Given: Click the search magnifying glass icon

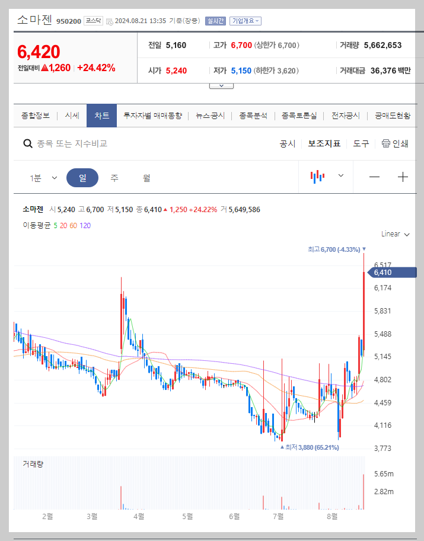Looking at the screenshot, I should 27,143.
